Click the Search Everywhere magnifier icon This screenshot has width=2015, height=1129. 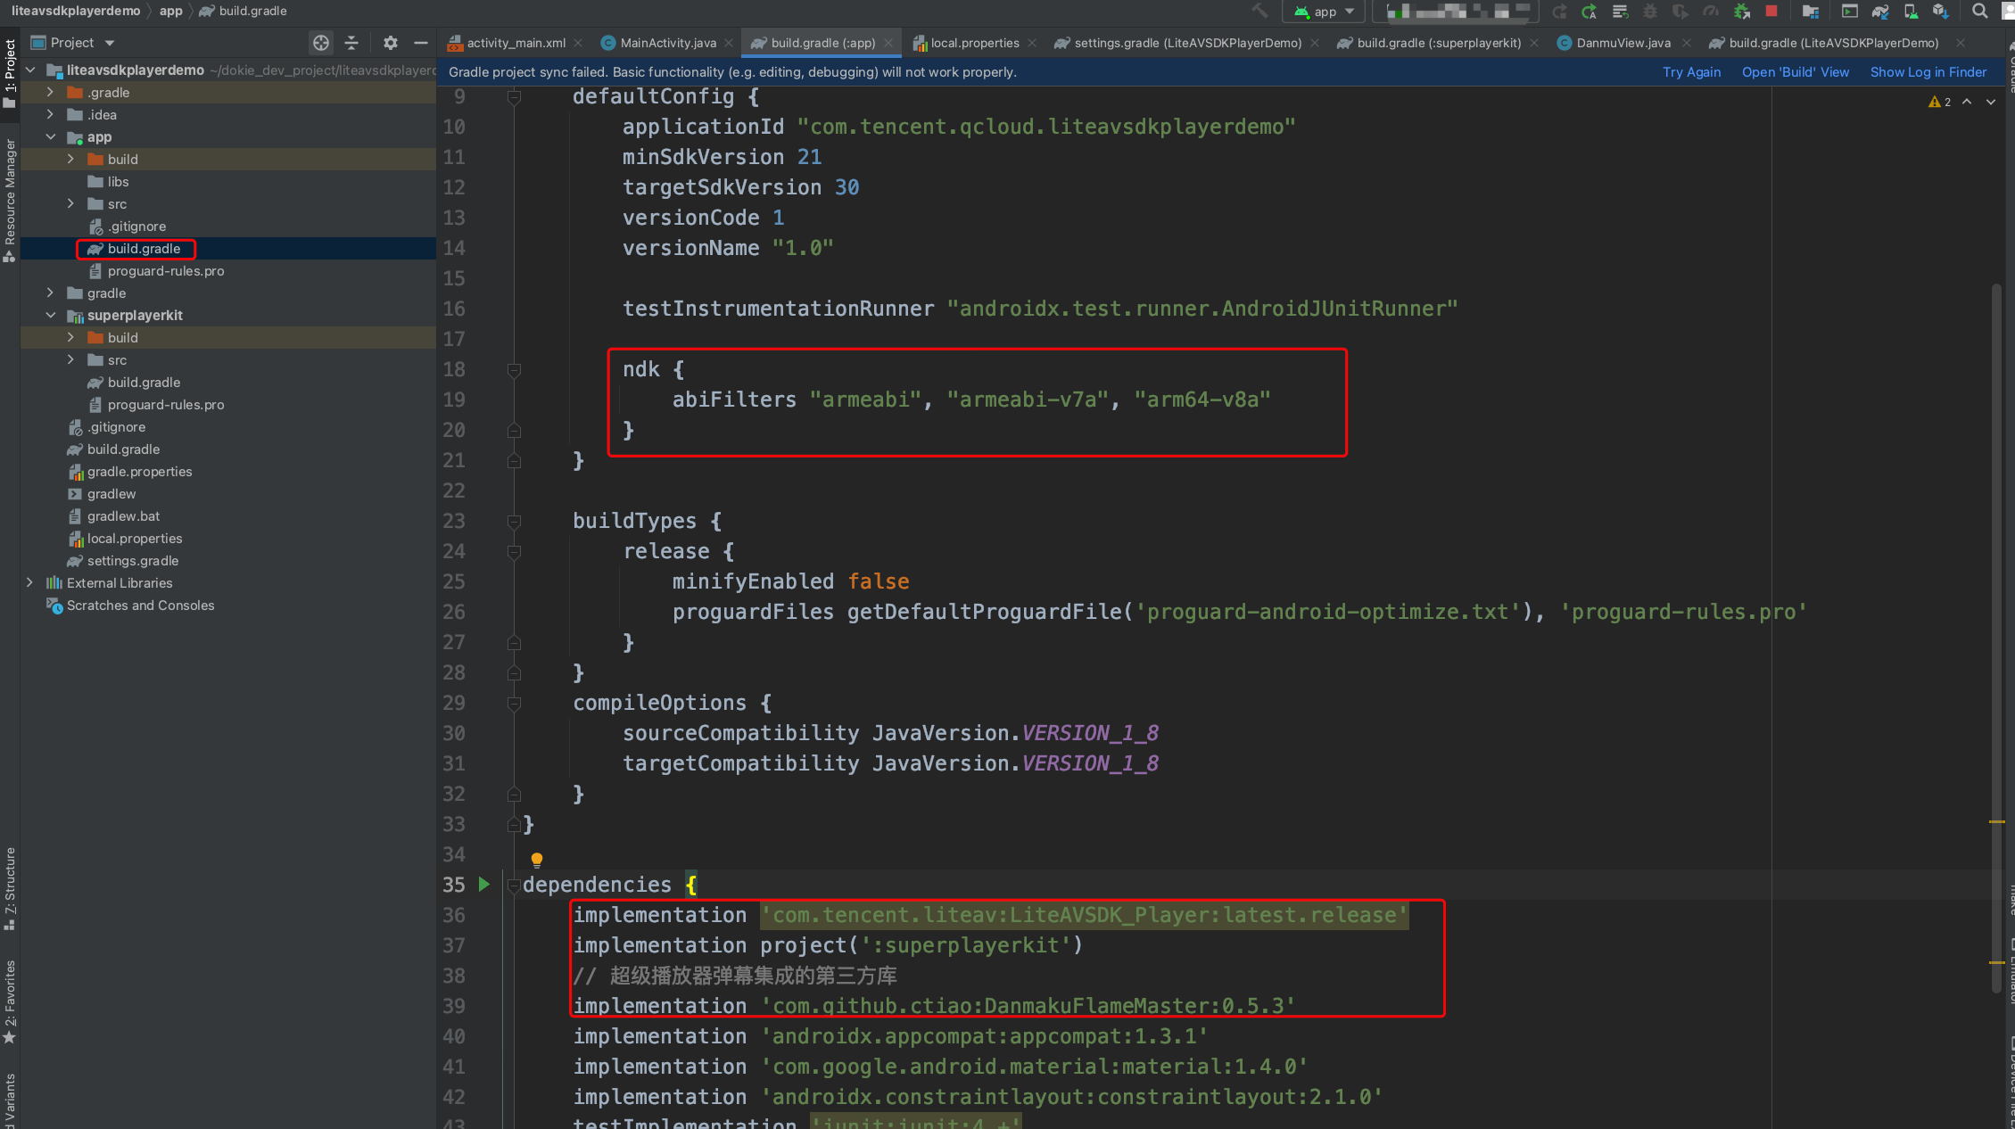(1980, 11)
